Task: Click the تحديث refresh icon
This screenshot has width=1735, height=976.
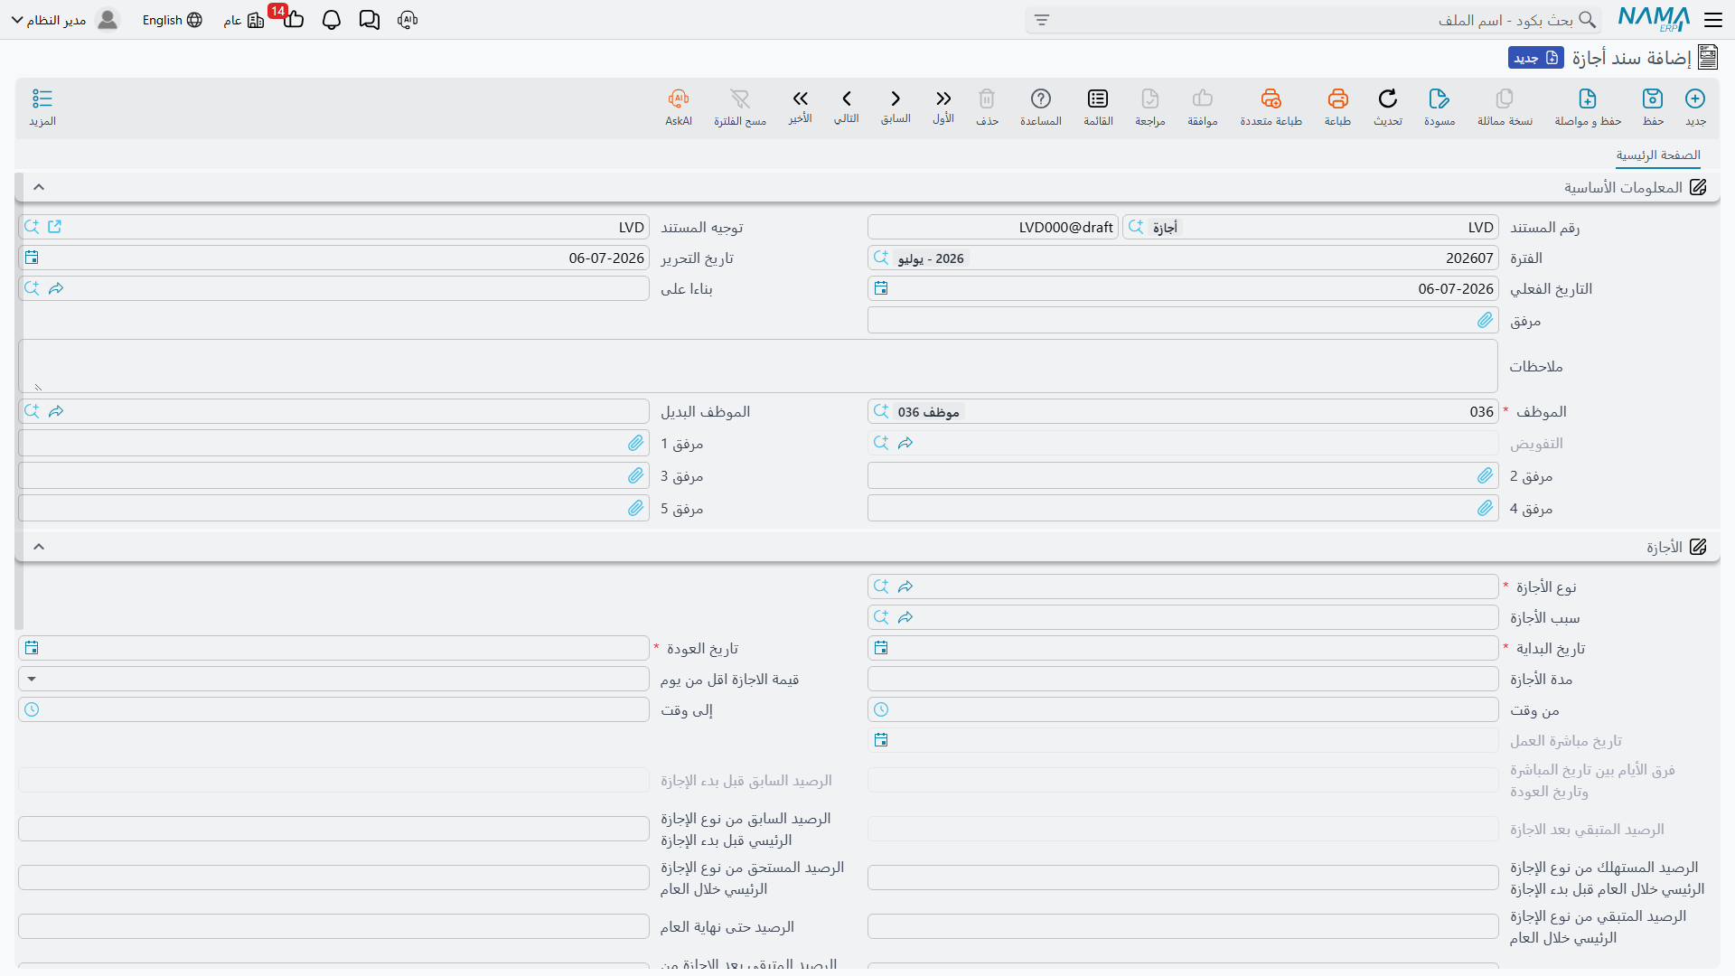Action: tap(1388, 99)
